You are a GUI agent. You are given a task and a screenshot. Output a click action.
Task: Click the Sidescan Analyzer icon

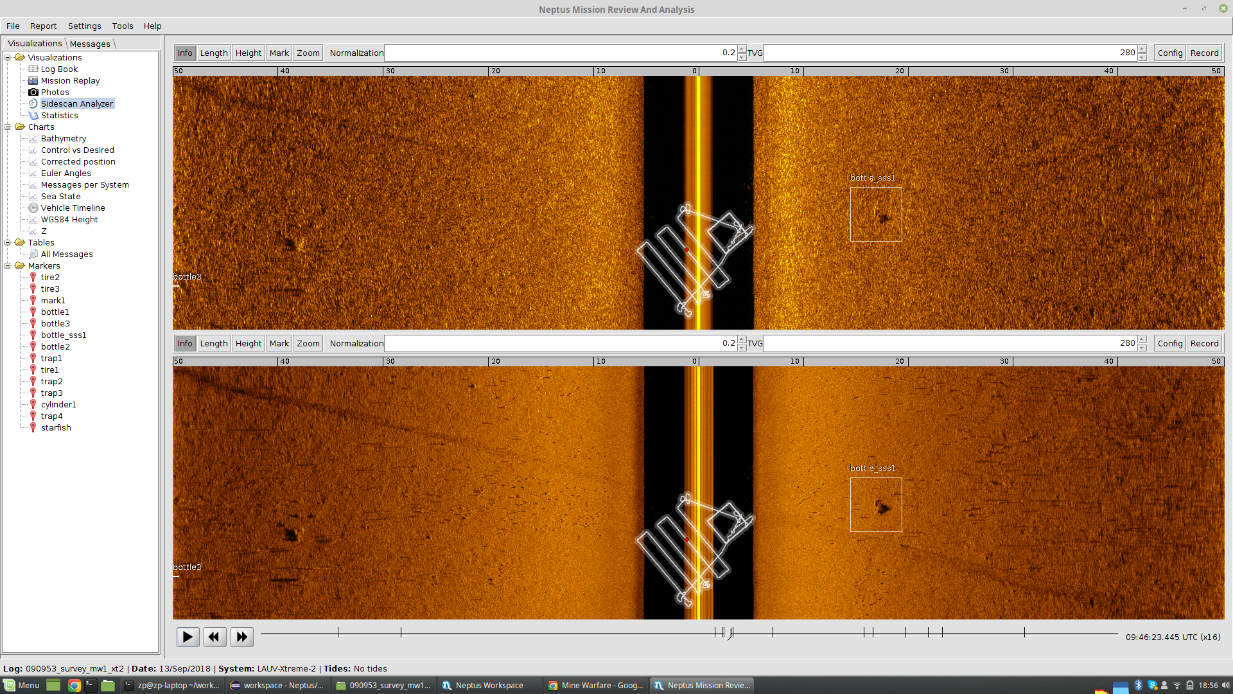point(33,103)
